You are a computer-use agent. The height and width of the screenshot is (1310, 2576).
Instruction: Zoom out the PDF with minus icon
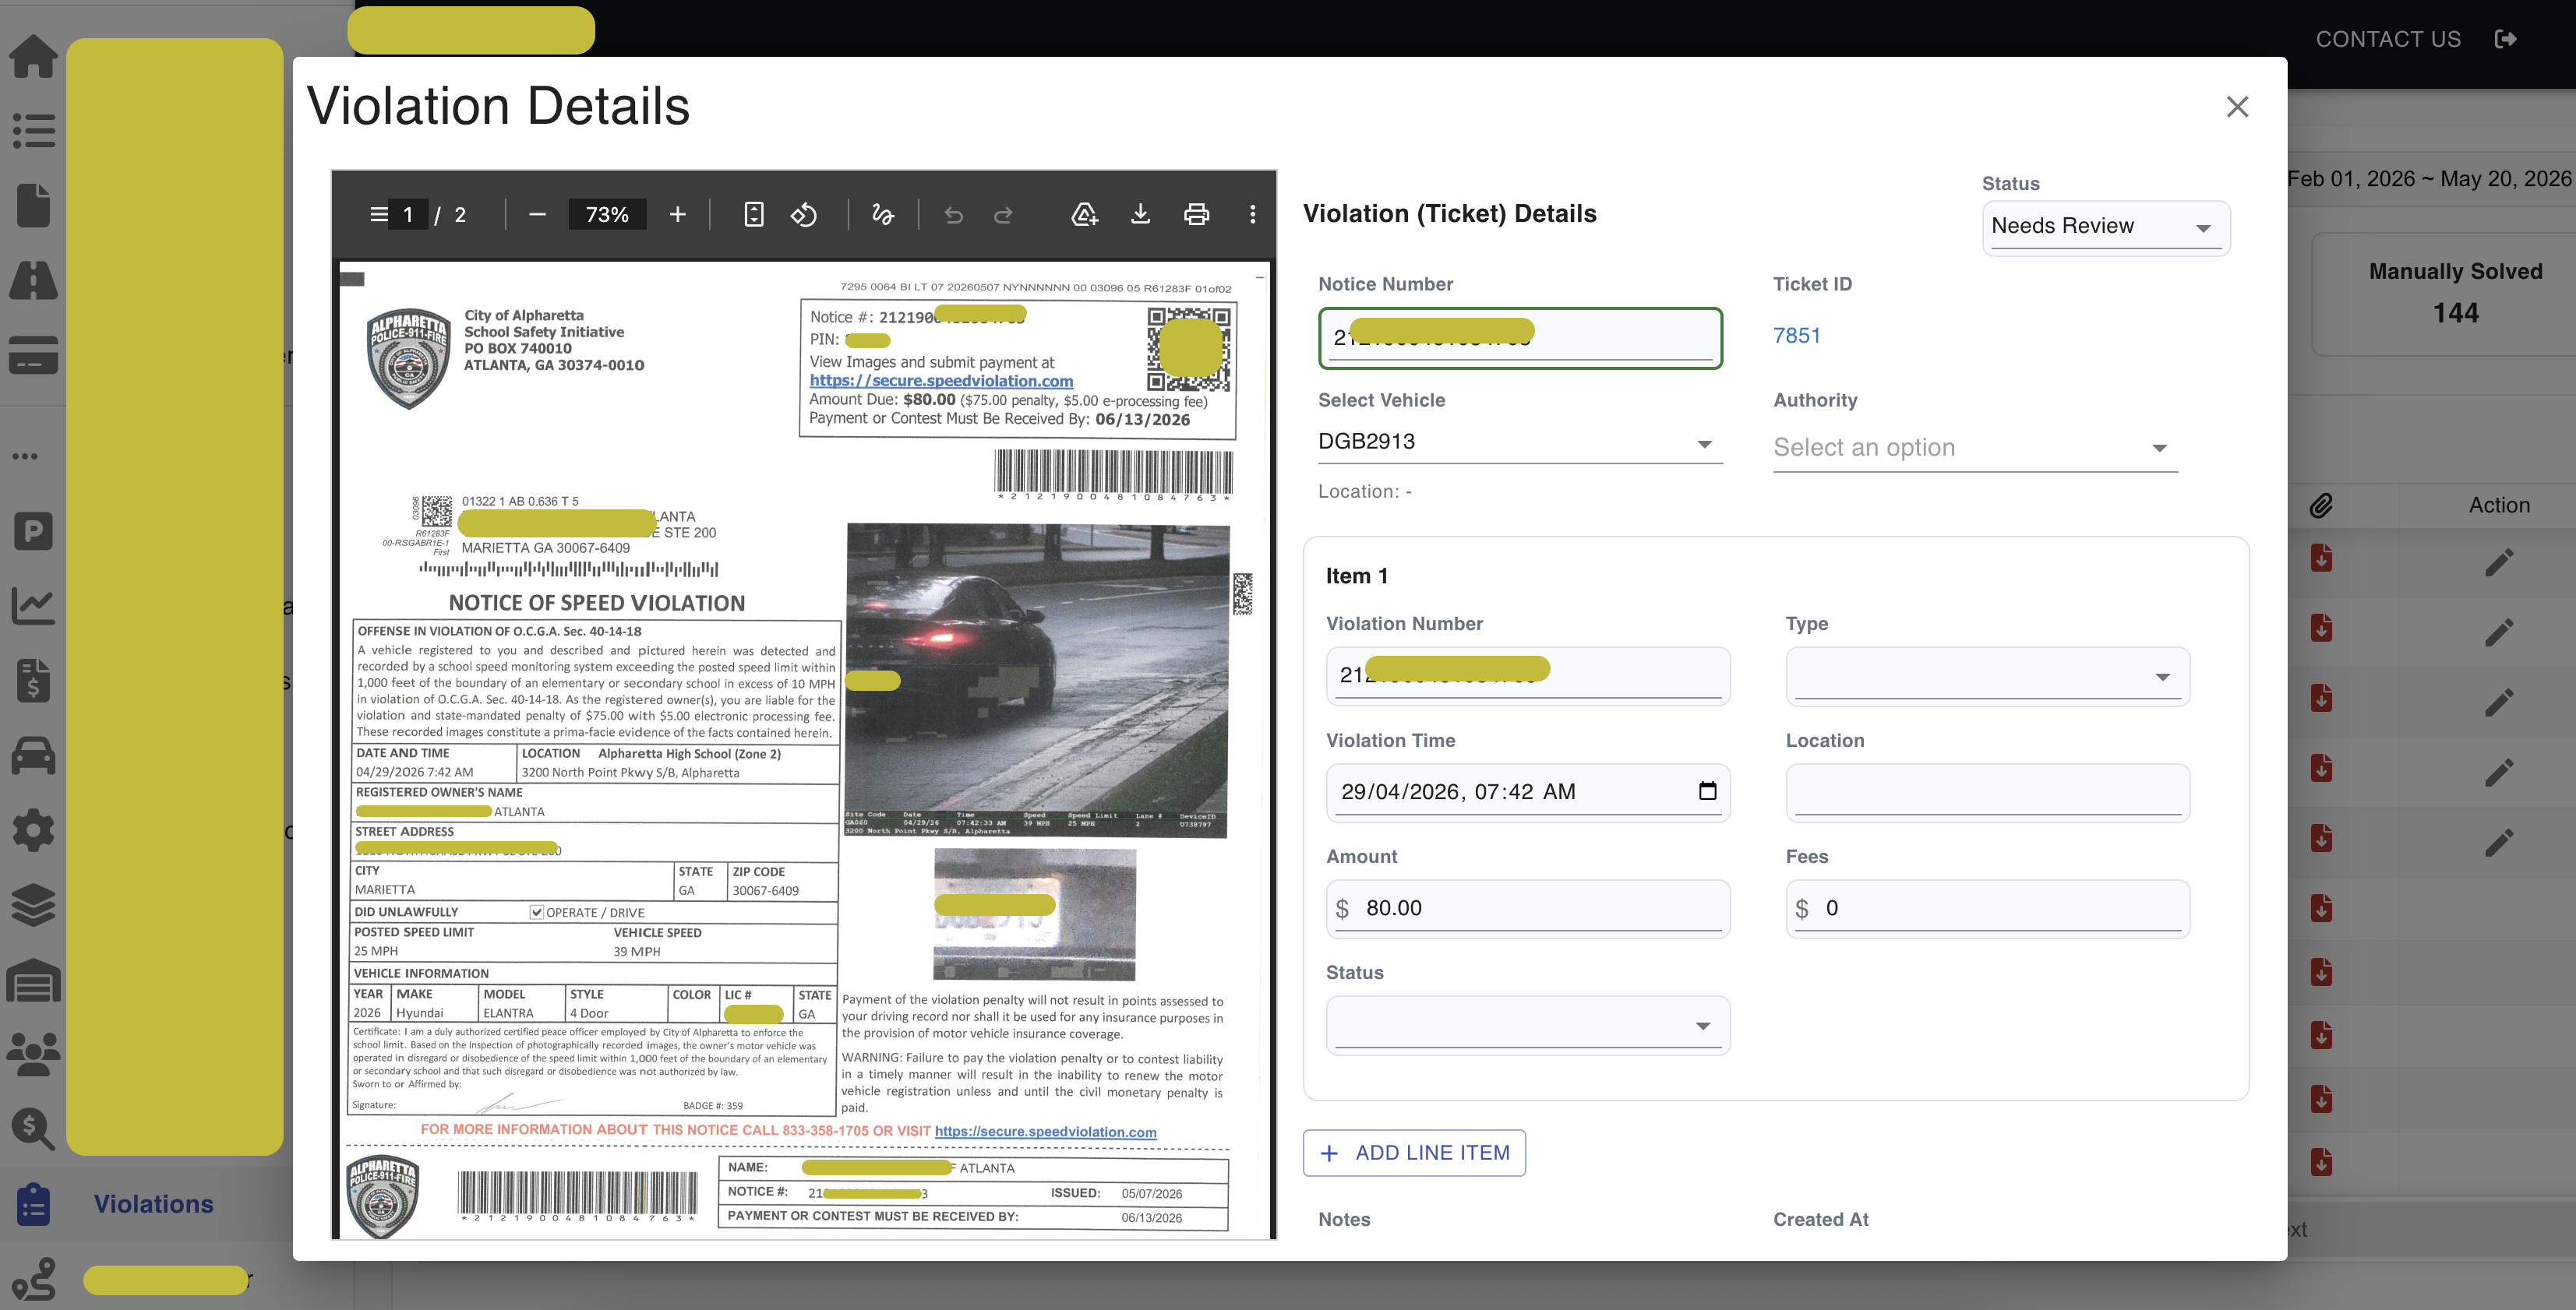click(537, 215)
